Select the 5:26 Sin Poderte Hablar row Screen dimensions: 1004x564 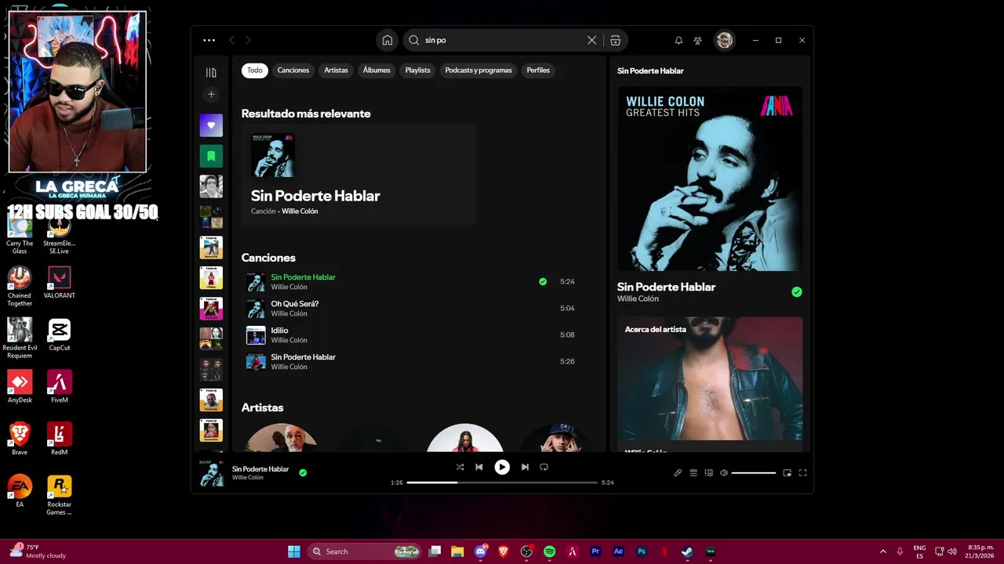coord(411,362)
